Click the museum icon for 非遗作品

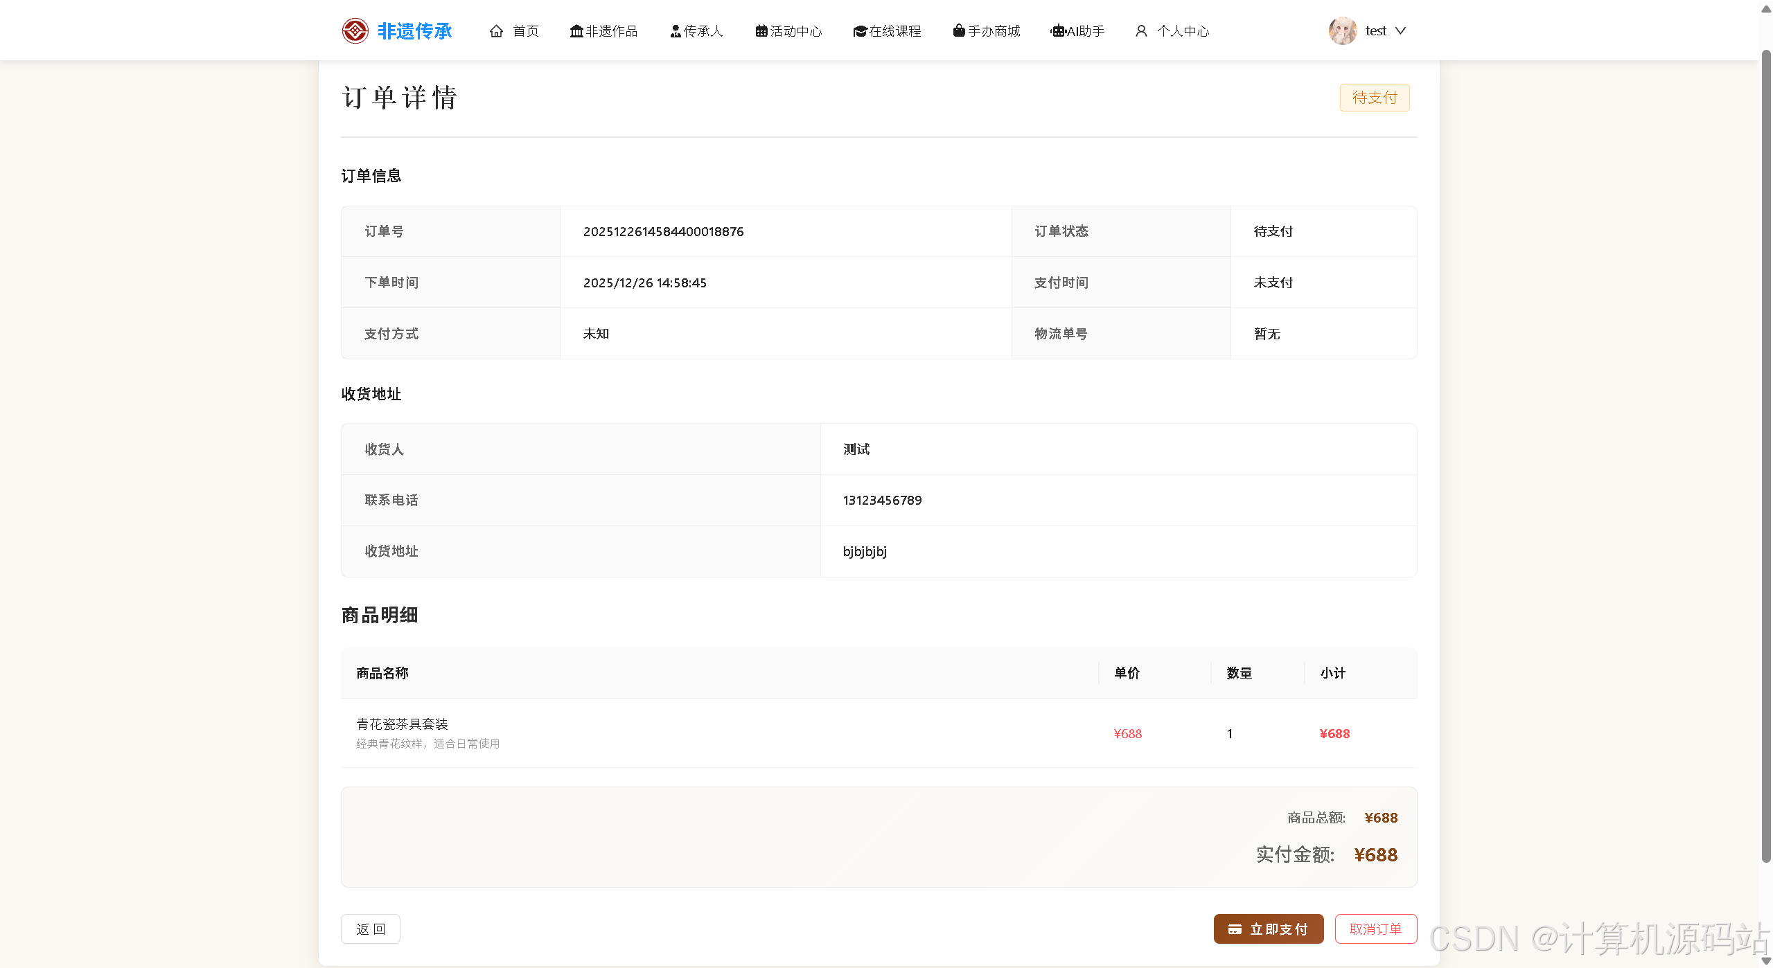[x=576, y=31]
